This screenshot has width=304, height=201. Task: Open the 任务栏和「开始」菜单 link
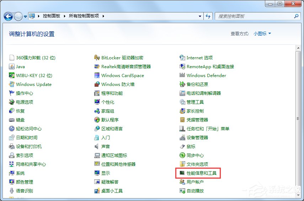pos(208,129)
